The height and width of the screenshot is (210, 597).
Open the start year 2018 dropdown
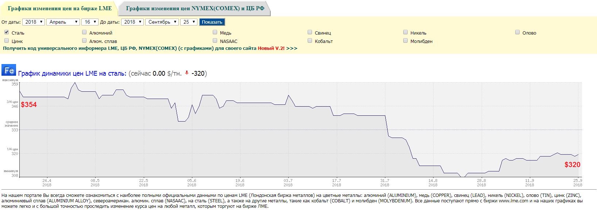pos(34,22)
